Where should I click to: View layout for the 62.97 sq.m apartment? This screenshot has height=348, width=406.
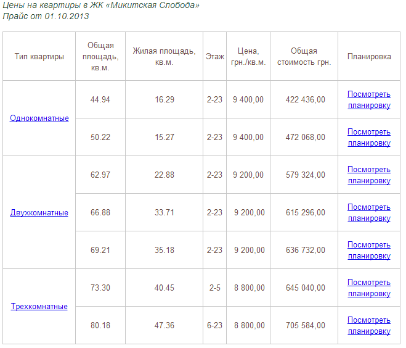click(x=369, y=175)
